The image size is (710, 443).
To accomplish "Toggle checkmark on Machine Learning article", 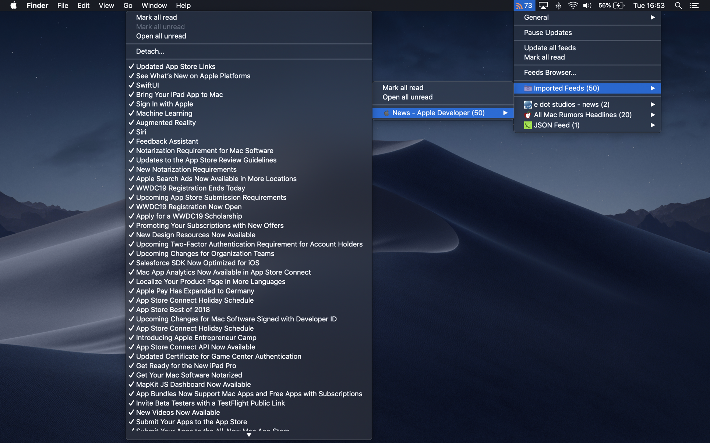I will (131, 113).
